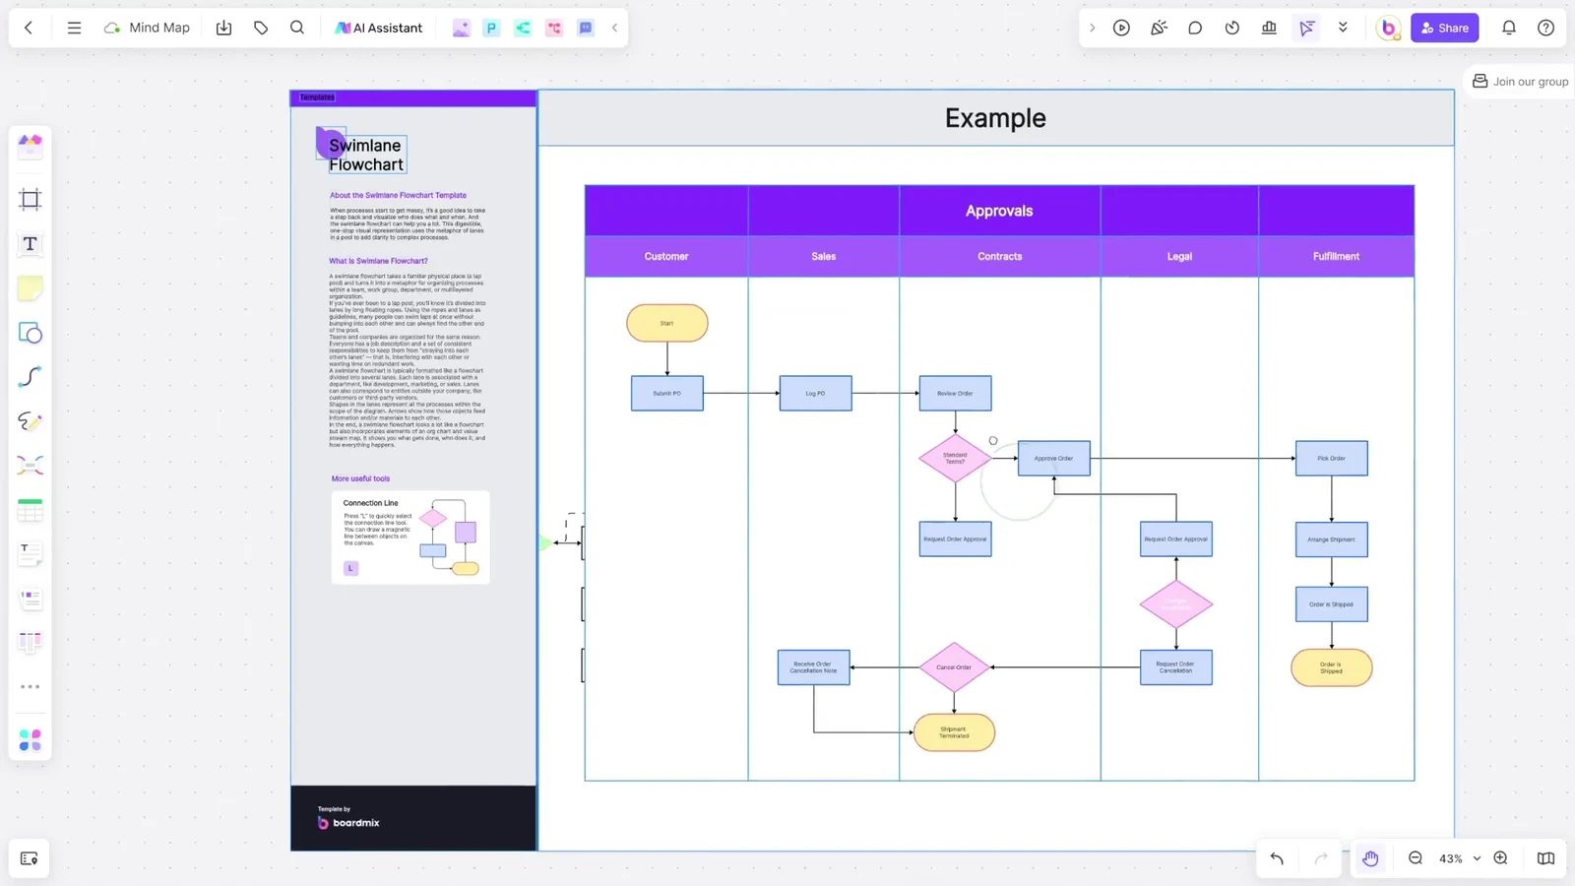Collapse the top-left toolbar with its chevron
This screenshot has width=1575, height=886.
click(614, 28)
